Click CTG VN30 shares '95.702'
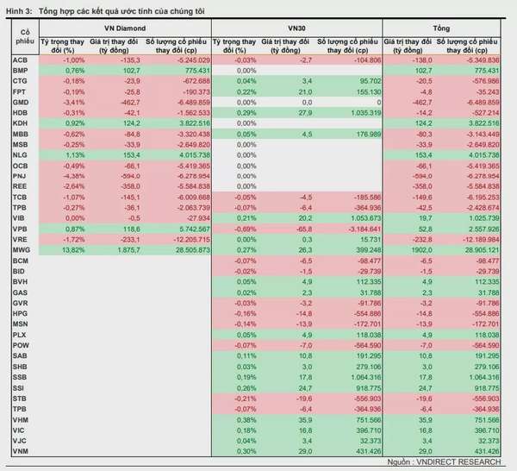 [x=369, y=81]
